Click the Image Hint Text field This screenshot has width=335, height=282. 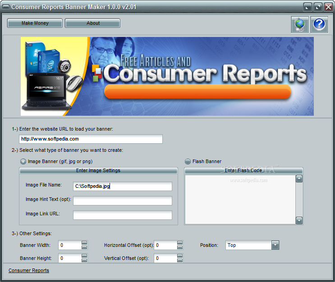pyautogui.click(x=123, y=200)
